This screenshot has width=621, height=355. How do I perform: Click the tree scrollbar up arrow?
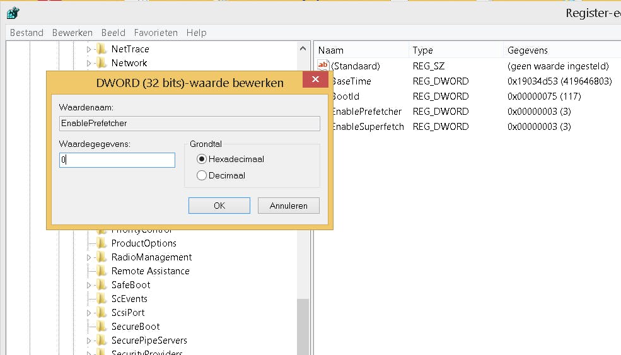pos(303,49)
